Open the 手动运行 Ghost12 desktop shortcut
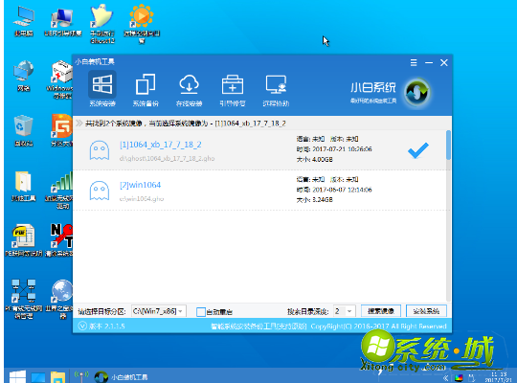 coord(102,24)
